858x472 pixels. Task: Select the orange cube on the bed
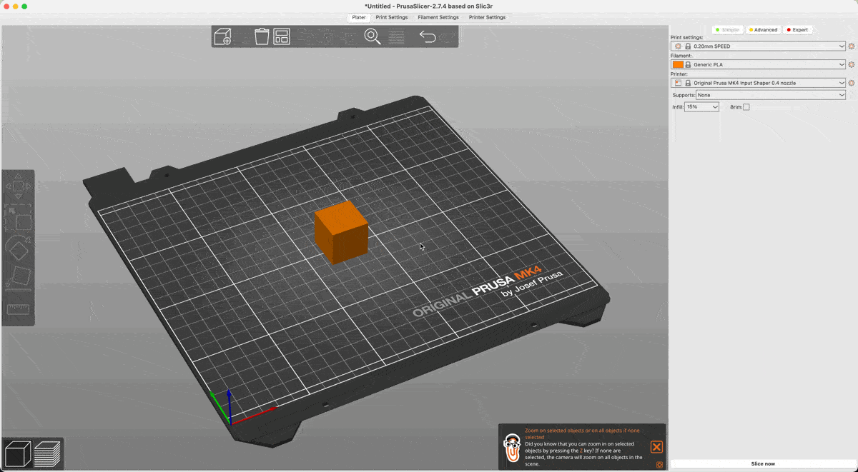pyautogui.click(x=341, y=232)
